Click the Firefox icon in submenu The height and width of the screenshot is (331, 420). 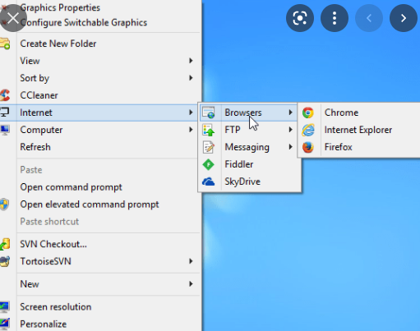coord(308,147)
